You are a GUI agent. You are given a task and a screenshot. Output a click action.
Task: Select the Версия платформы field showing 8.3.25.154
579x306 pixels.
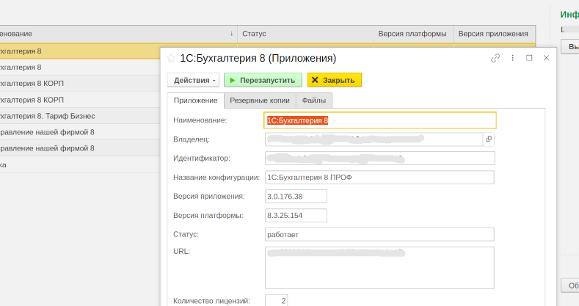[296, 215]
